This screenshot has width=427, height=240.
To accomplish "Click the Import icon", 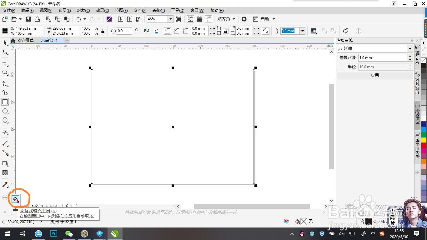I will (121, 19).
